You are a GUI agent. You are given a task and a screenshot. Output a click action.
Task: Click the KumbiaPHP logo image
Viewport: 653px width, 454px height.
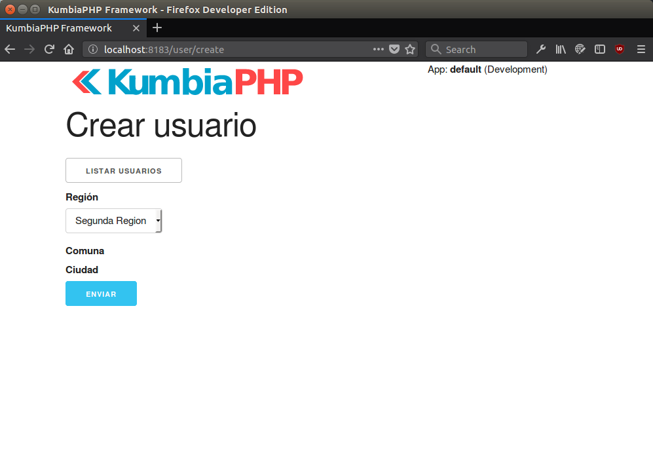(187, 82)
